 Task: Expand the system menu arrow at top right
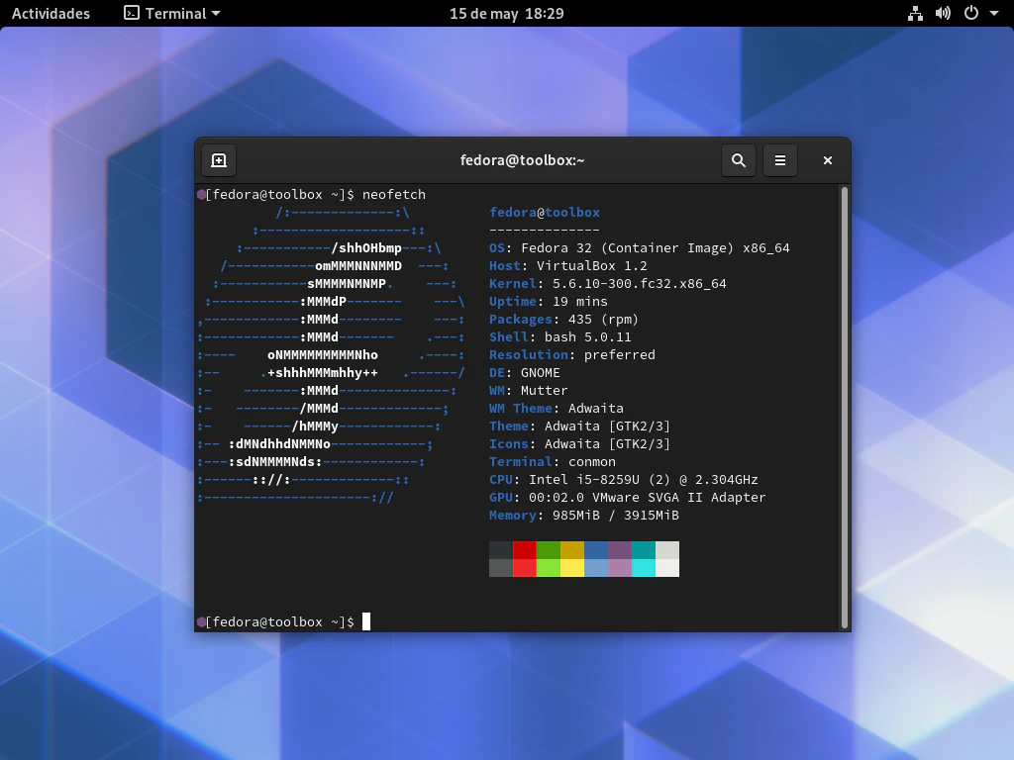tap(994, 14)
